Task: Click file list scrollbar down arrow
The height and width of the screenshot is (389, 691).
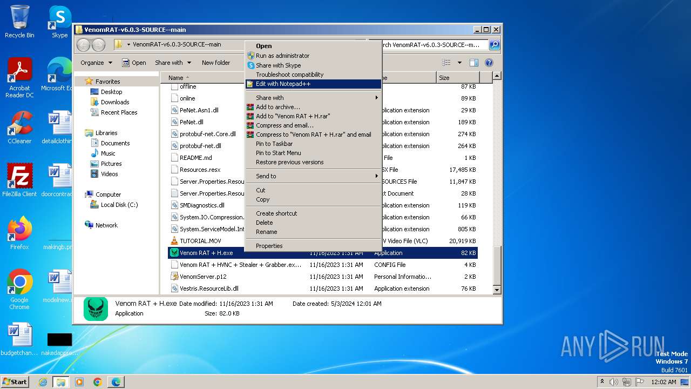Action: (497, 290)
